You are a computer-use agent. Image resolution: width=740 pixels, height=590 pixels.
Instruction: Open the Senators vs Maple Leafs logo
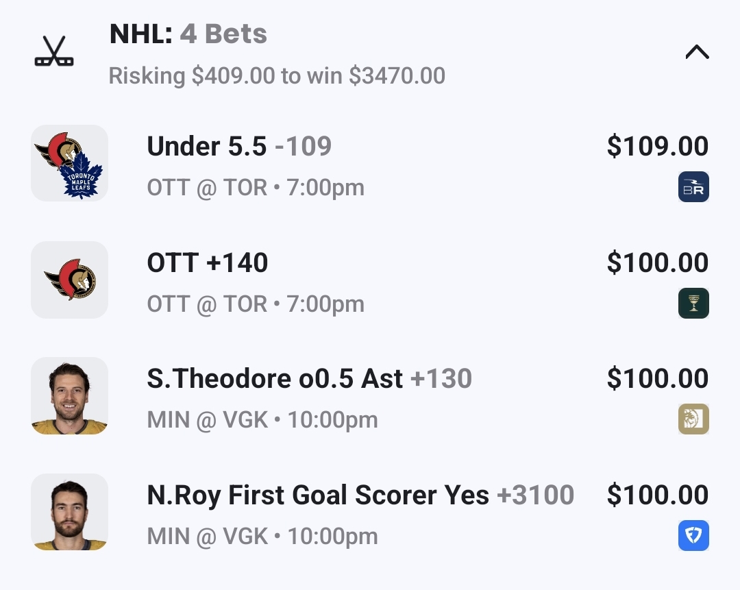pos(69,163)
